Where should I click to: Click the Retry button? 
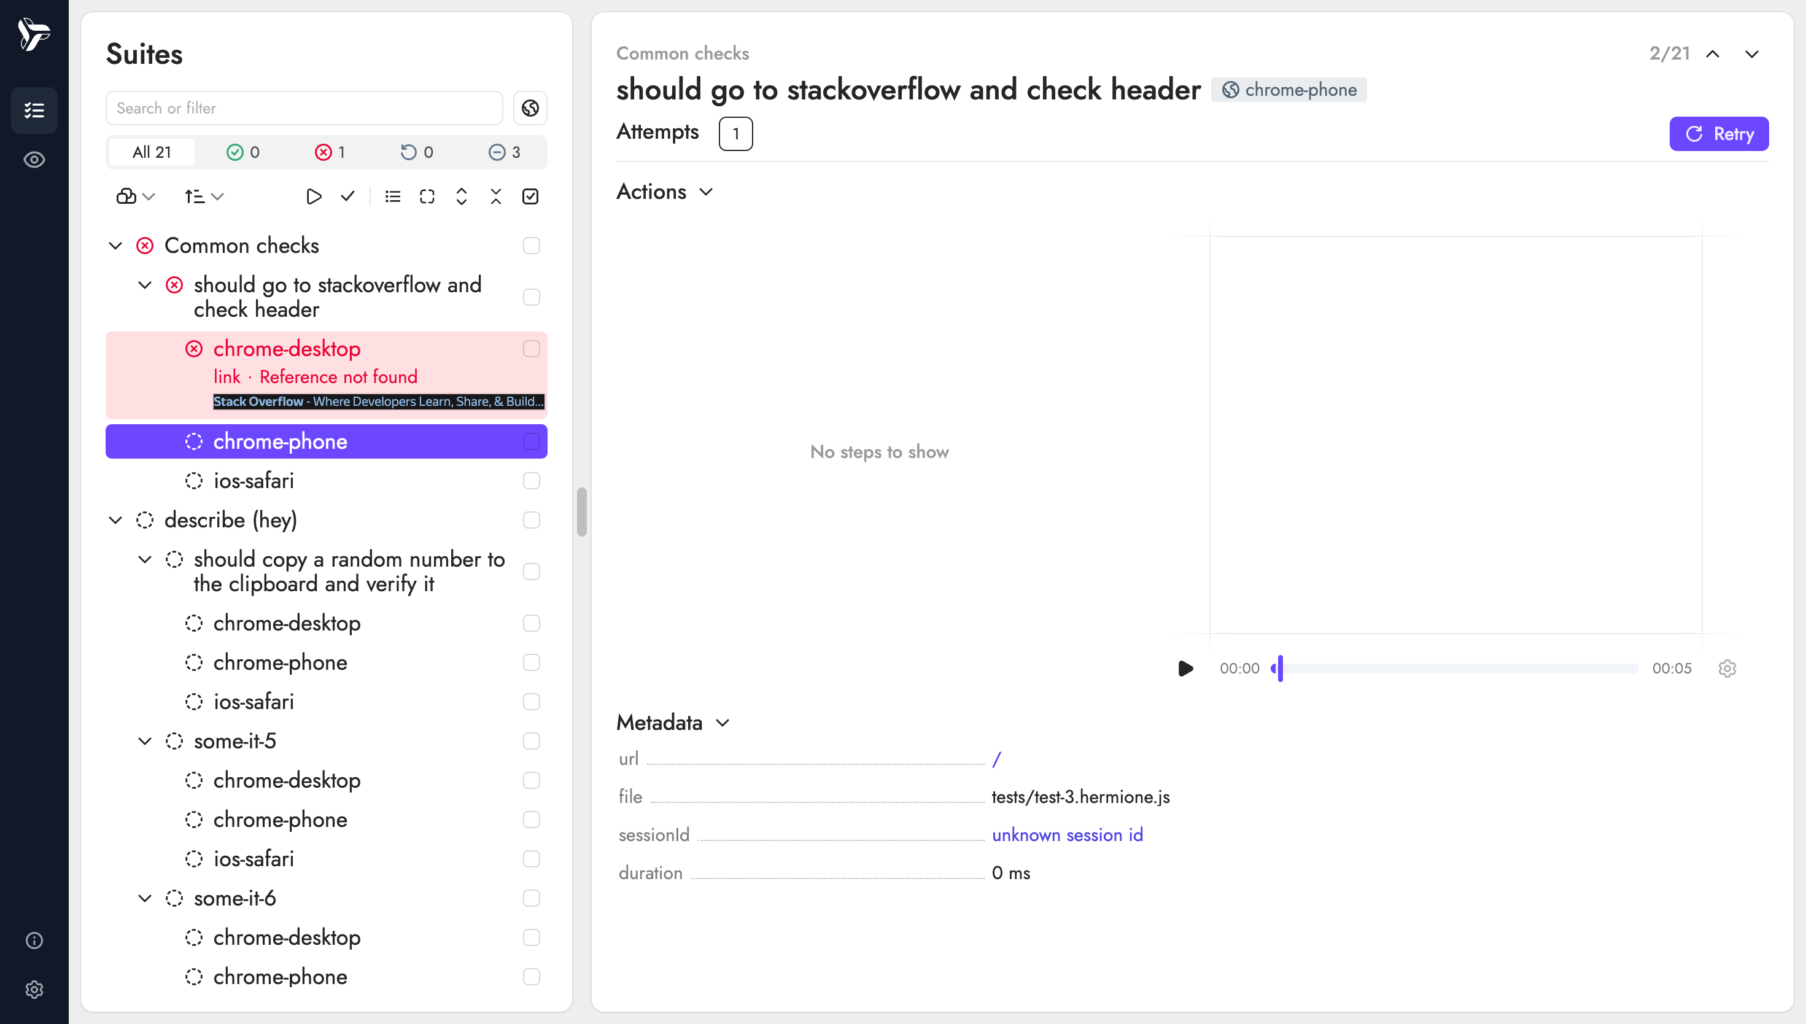click(x=1718, y=134)
